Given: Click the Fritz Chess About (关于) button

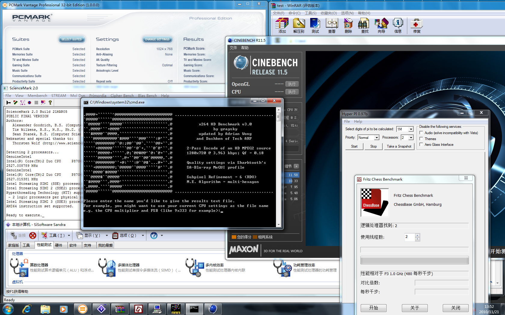Looking at the screenshot, I should tap(415, 308).
